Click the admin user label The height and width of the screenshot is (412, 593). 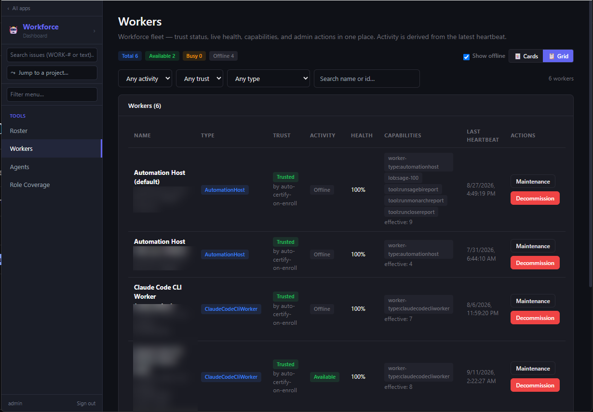click(x=15, y=403)
